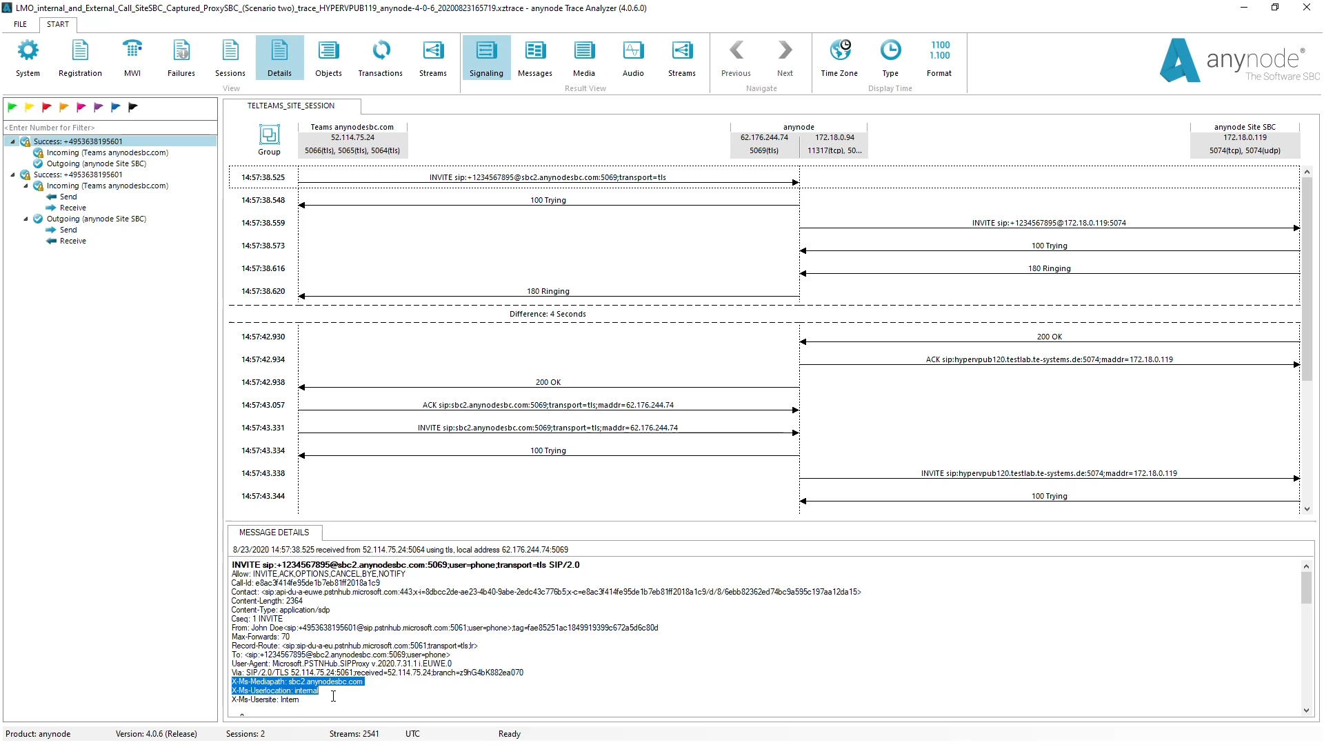Select the red flag filter
Image resolution: width=1324 pixels, height=745 pixels.
(x=46, y=107)
